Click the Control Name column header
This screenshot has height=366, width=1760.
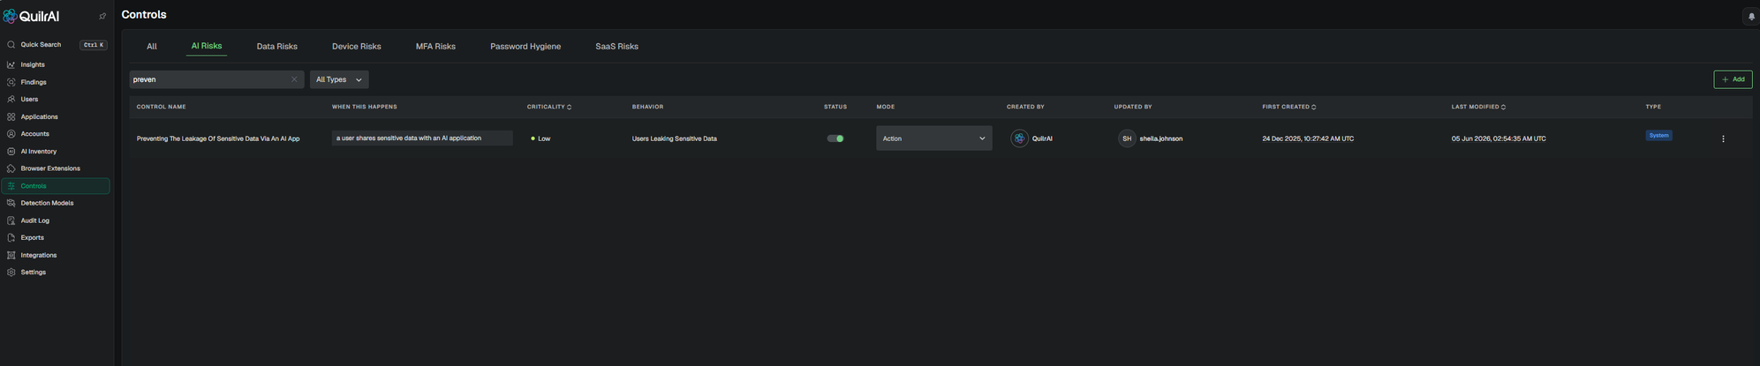coord(161,107)
